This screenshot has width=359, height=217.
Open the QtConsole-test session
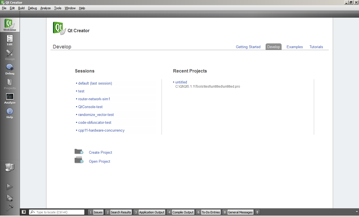point(90,107)
